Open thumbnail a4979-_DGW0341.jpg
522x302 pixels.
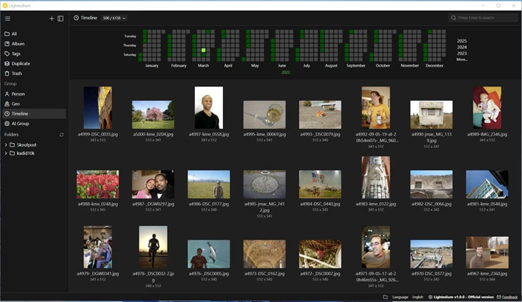coord(97,247)
